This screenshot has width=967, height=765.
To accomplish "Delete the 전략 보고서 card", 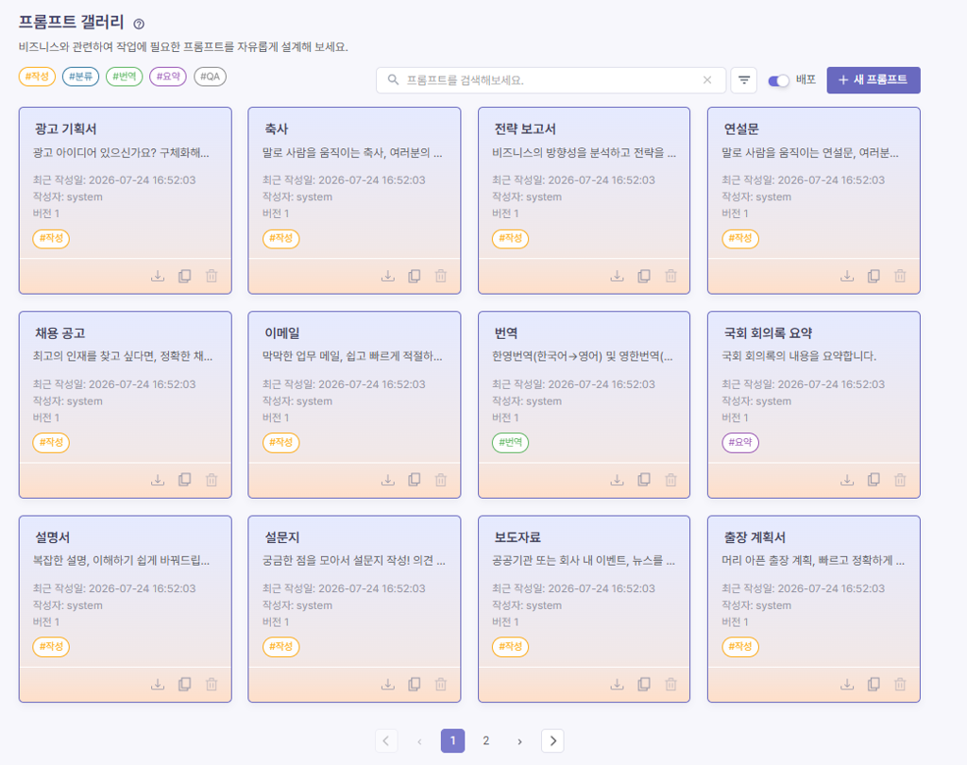I will click(x=671, y=276).
